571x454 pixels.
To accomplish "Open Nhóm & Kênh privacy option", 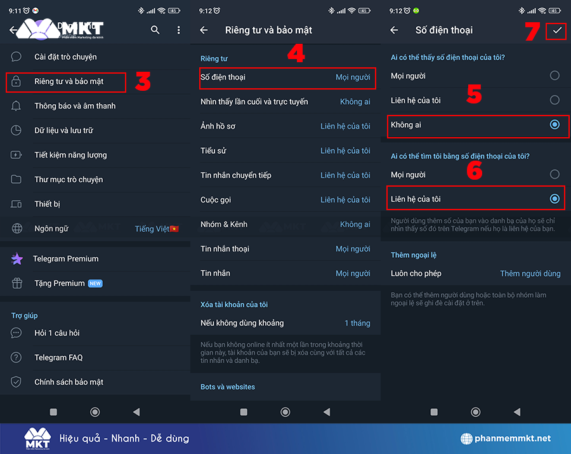I will pyautogui.click(x=285, y=224).
